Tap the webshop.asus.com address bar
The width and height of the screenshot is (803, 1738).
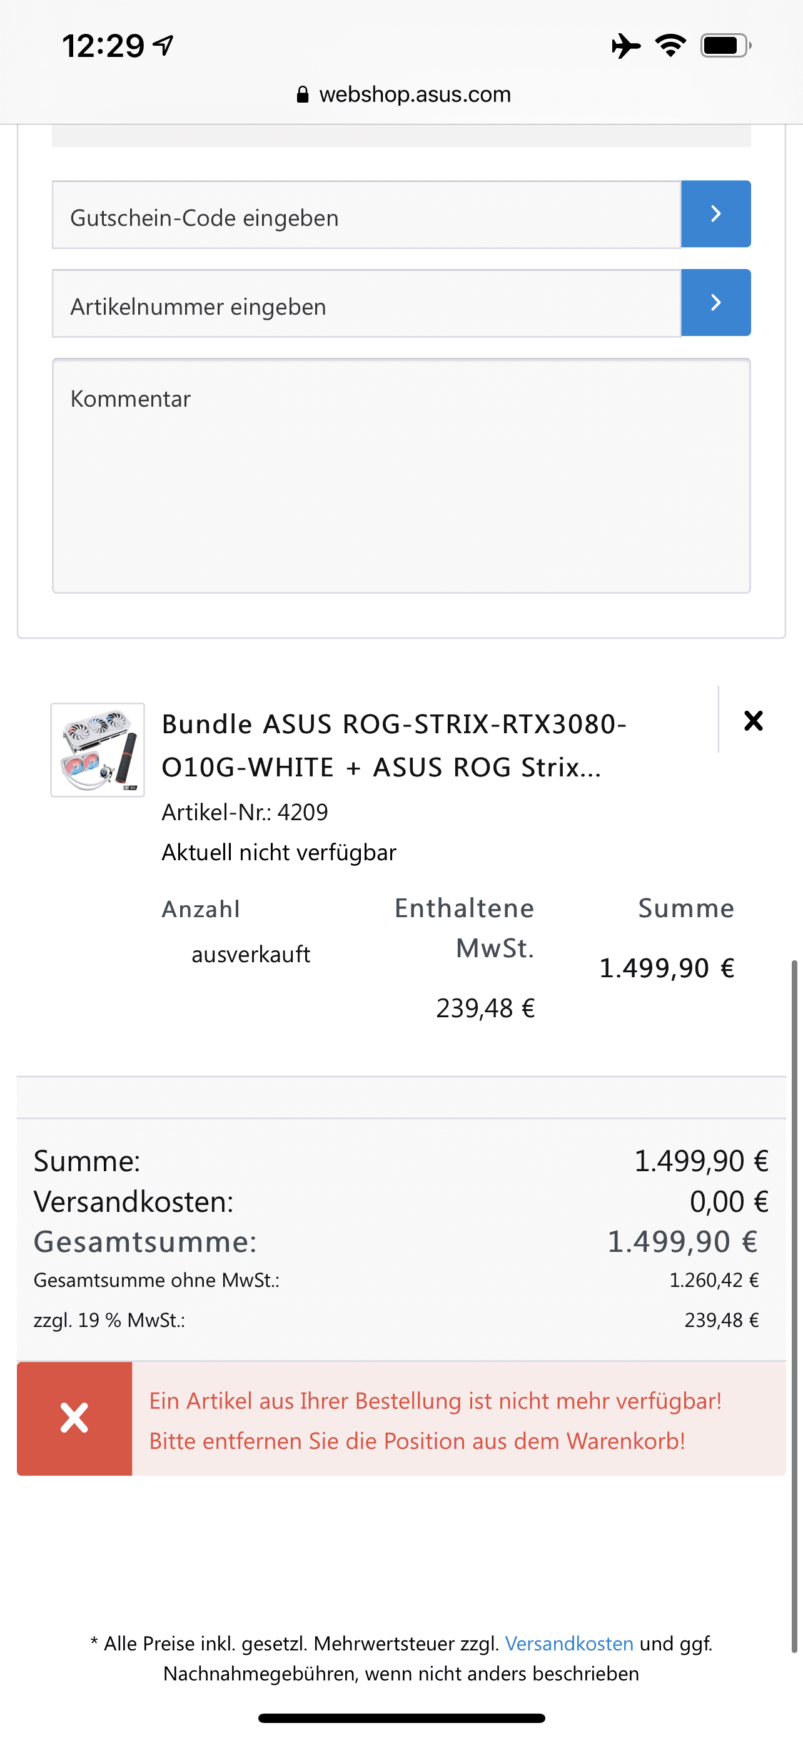click(x=414, y=94)
